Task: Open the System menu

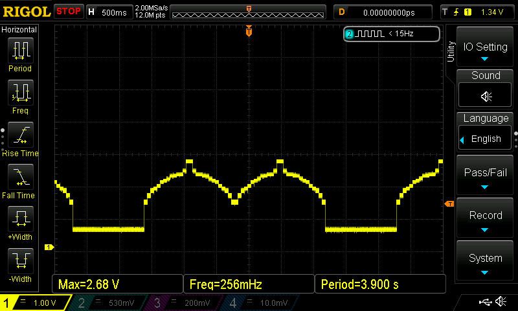Action: point(486,262)
